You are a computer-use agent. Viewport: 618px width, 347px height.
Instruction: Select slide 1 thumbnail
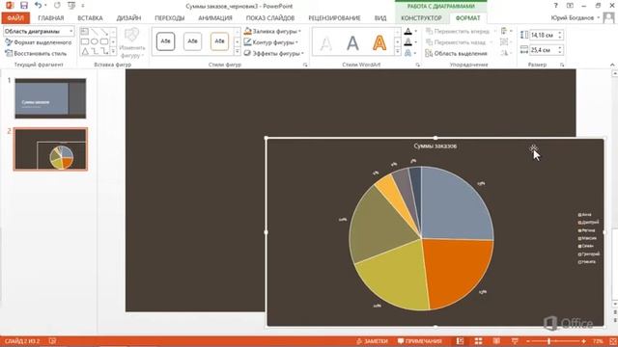coord(50,98)
